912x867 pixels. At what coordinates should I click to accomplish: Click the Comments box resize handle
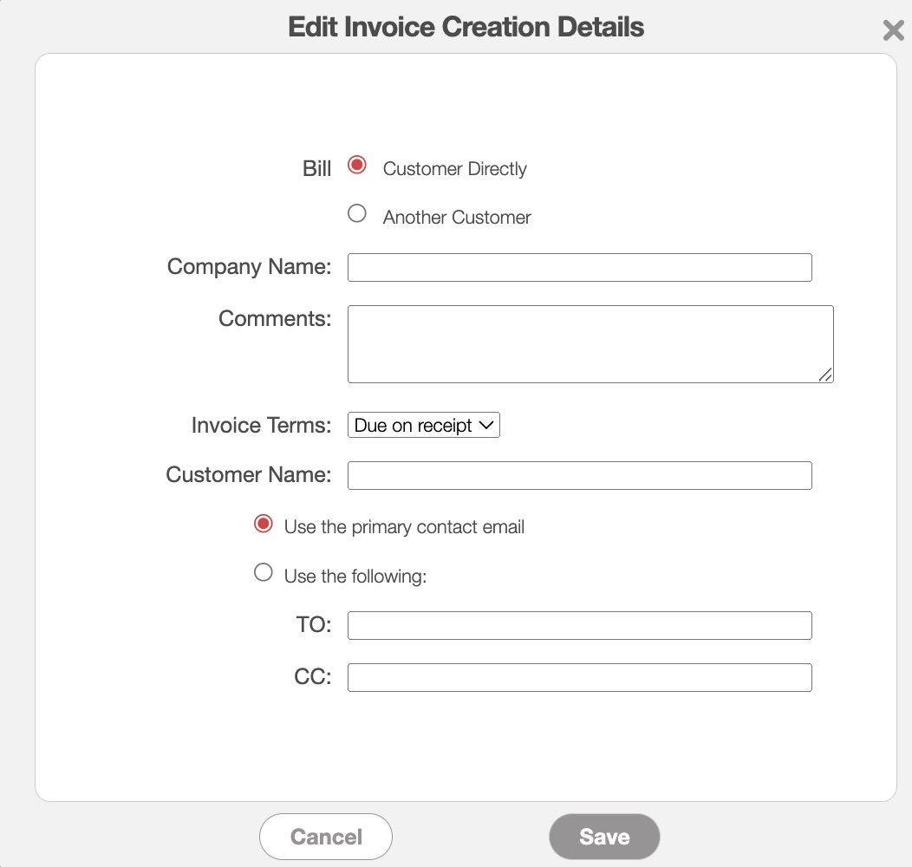point(825,375)
